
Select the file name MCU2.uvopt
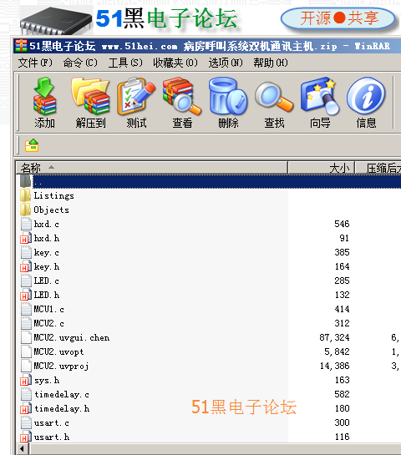pyautogui.click(x=58, y=352)
